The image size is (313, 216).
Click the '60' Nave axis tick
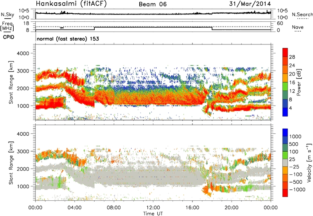pyautogui.click(x=280, y=23)
